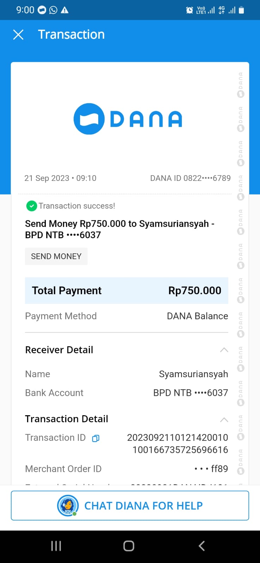Close the Transaction screen with the X icon

tap(18, 34)
